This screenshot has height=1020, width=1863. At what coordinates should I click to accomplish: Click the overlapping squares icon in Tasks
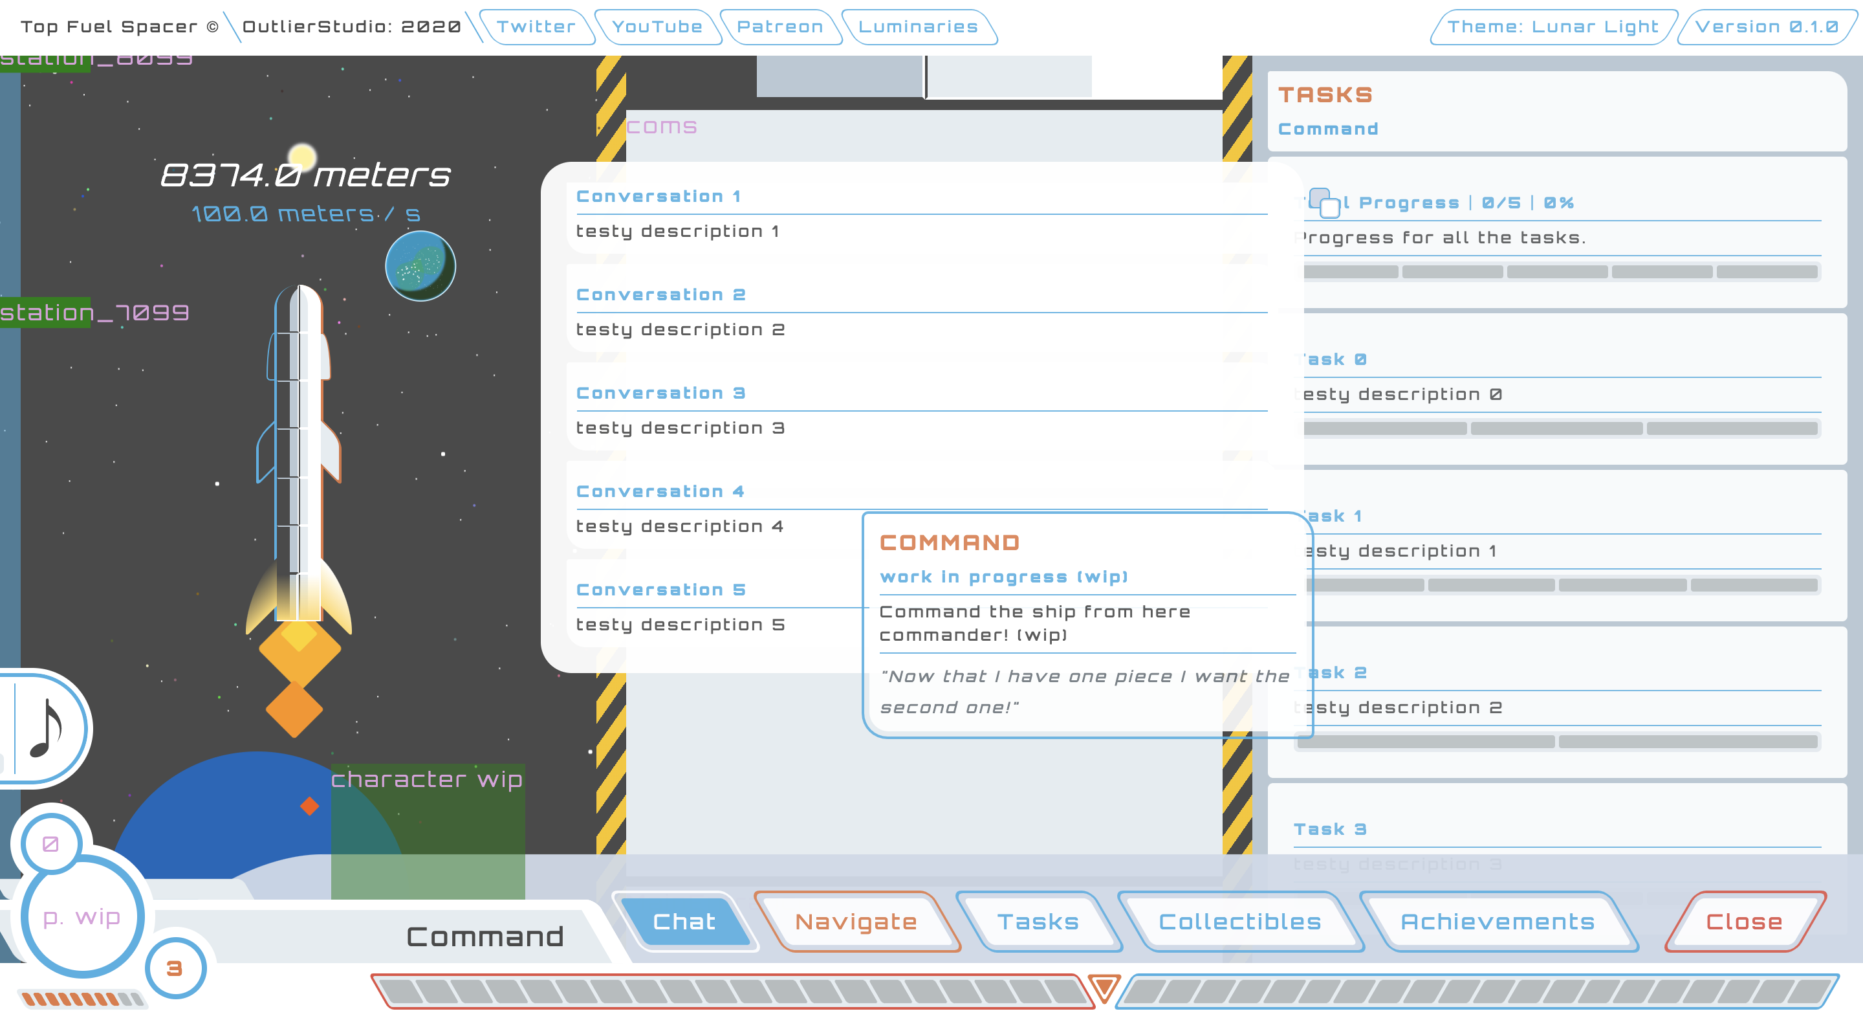[1324, 203]
